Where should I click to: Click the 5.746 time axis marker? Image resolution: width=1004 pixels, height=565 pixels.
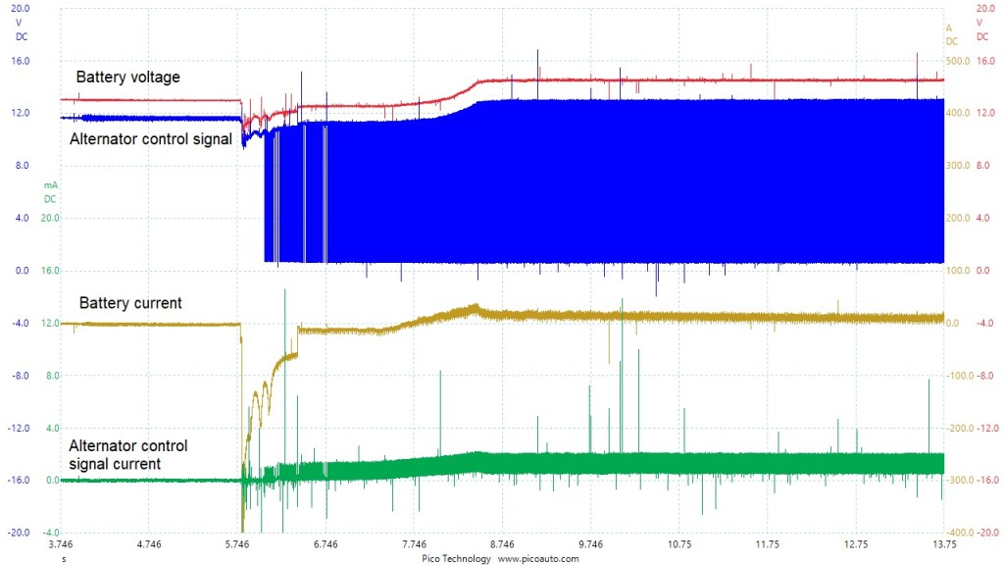[x=237, y=543]
